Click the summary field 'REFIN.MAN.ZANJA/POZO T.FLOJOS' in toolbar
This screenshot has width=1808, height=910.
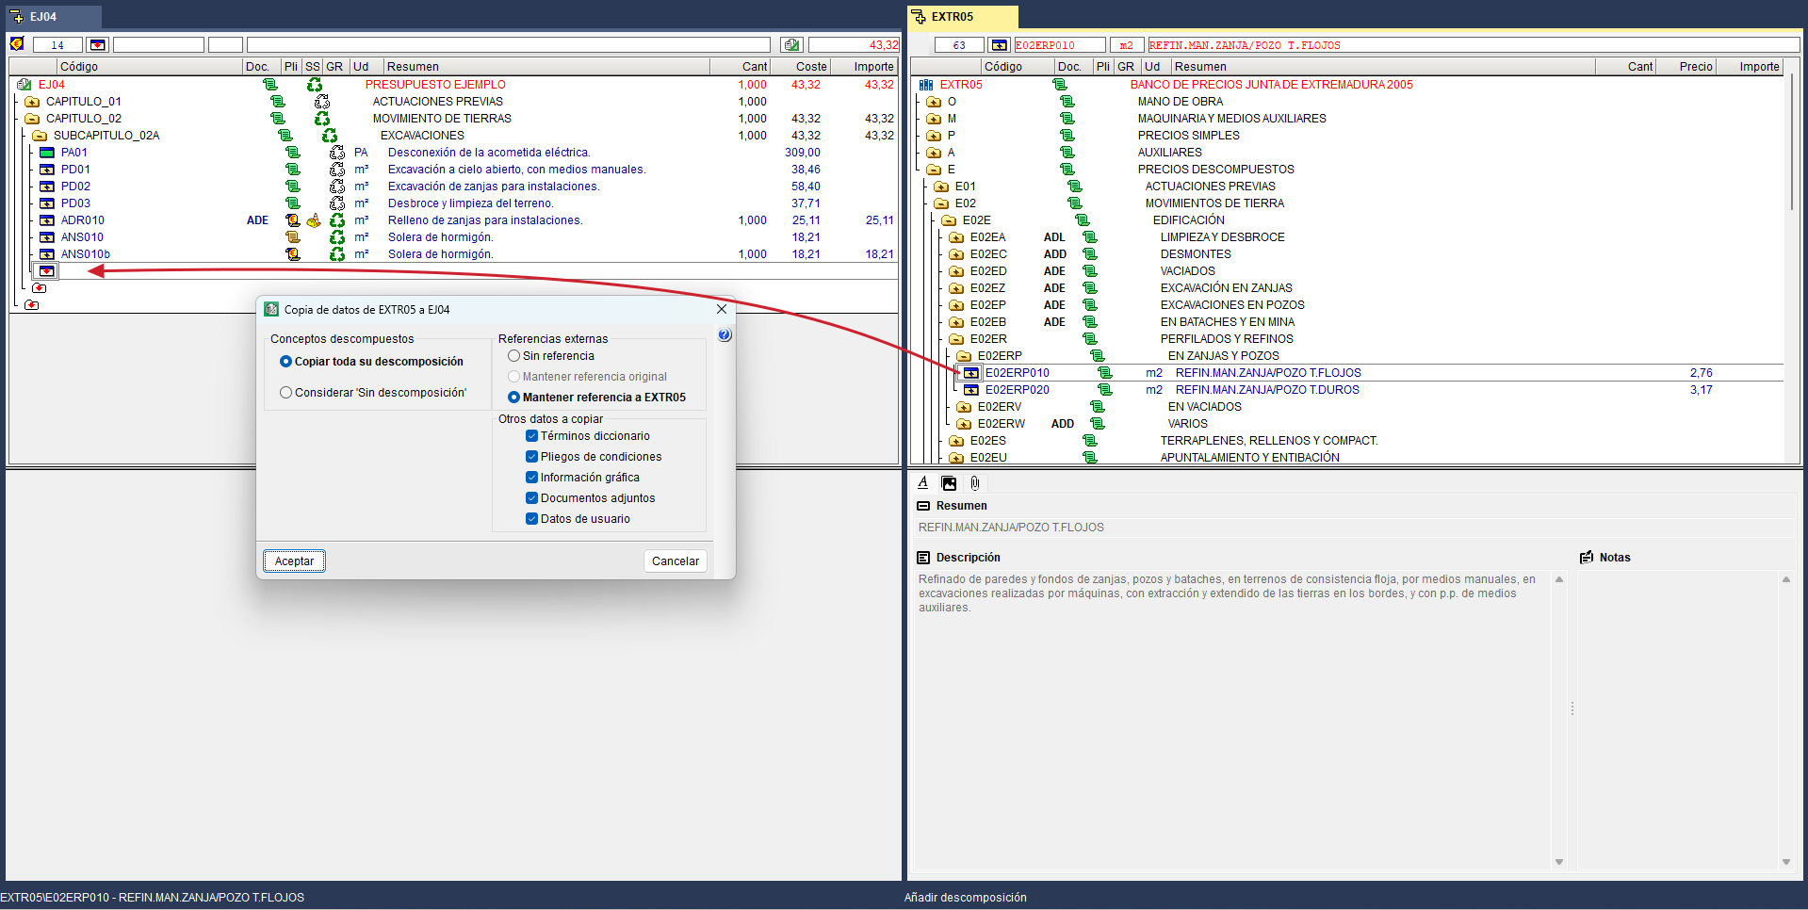pos(1473,45)
